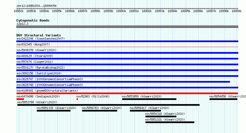Click the 18990k ruler tick label

121,11
